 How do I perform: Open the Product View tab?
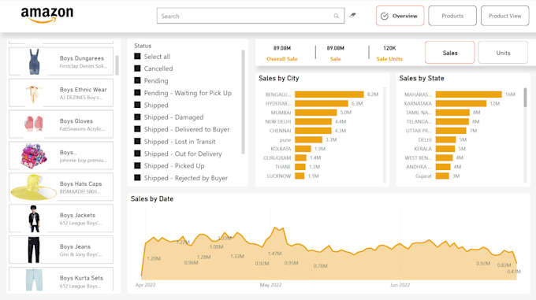(505, 16)
